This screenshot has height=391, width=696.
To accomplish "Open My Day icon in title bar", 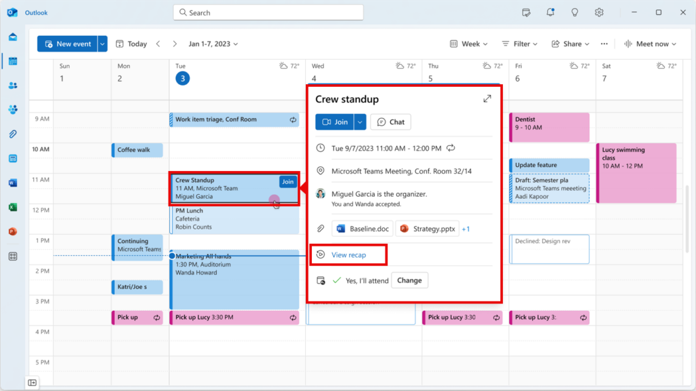I will coord(526,12).
